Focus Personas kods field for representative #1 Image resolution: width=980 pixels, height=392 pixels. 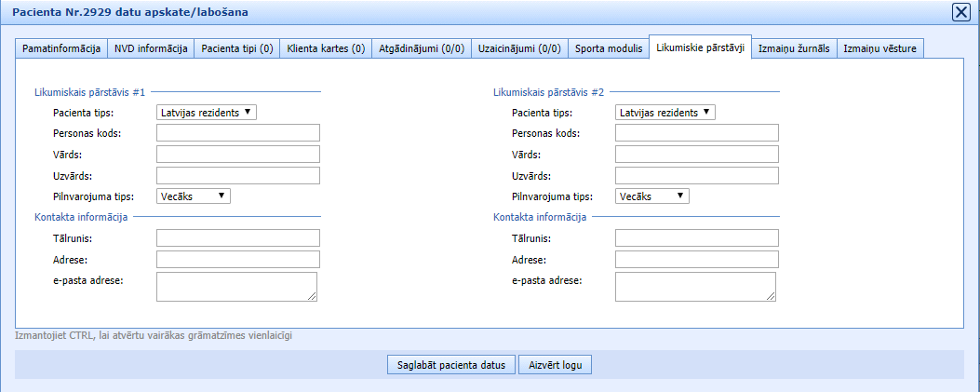pos(238,133)
